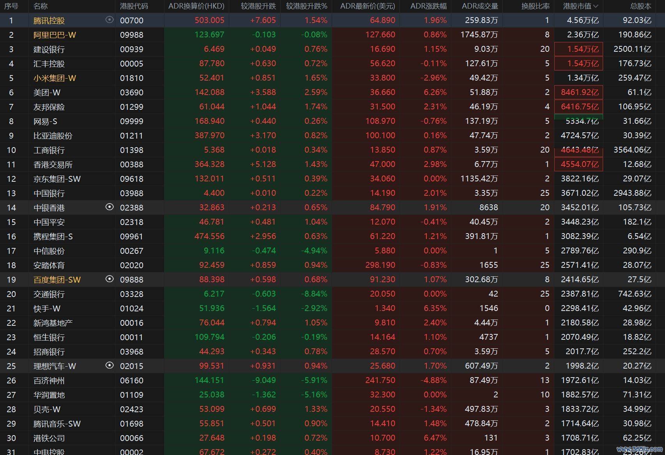Screen dimensions: 665x455
Task: Click stock code 02388
Action: pos(132,207)
